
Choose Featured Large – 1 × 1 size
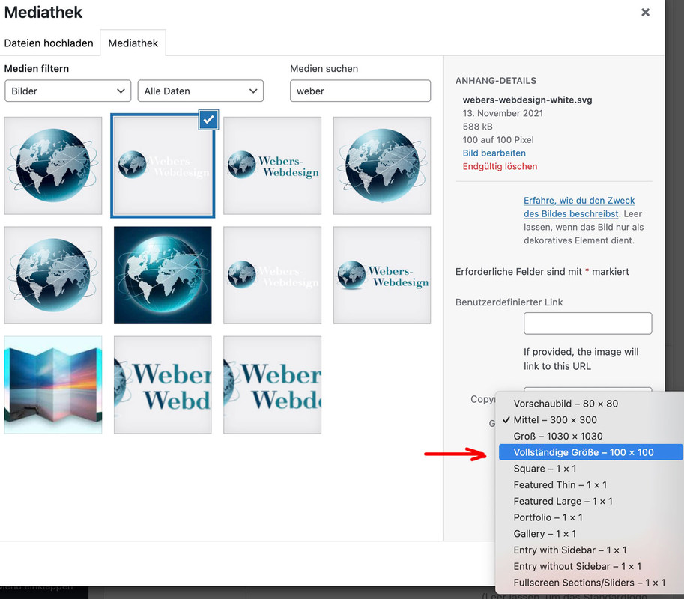pos(590,501)
